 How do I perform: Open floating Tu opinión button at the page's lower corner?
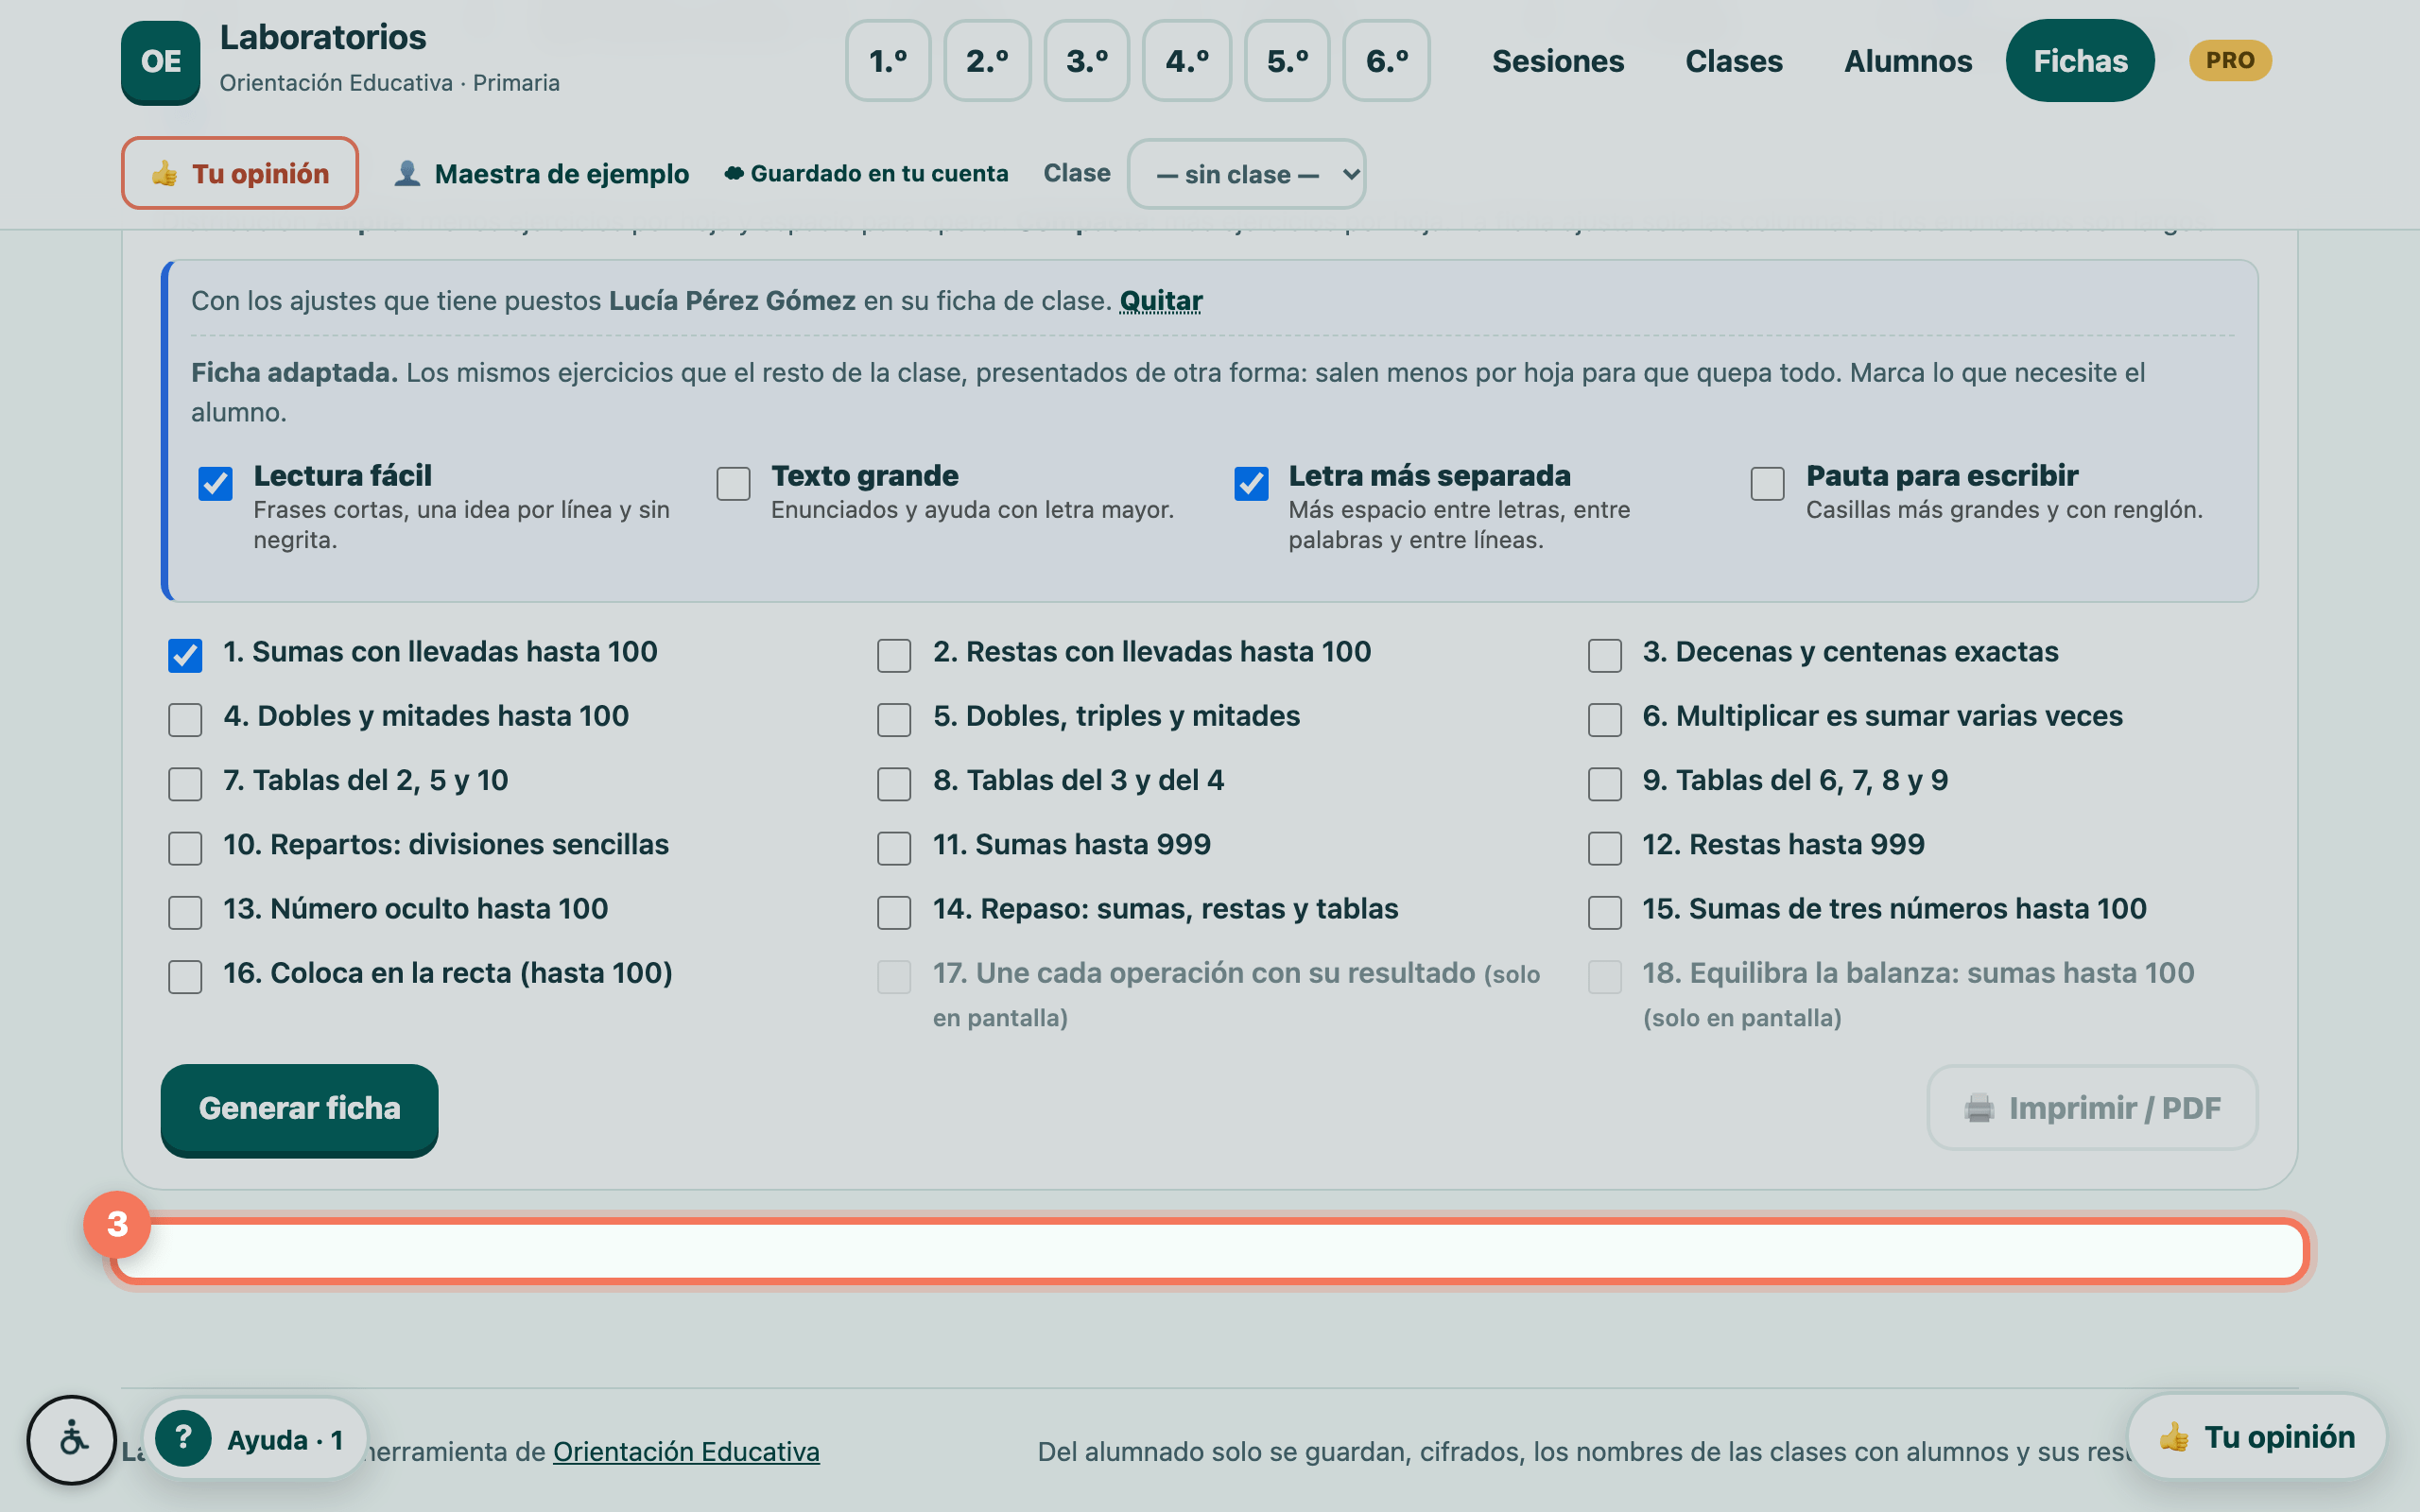2257,1437
